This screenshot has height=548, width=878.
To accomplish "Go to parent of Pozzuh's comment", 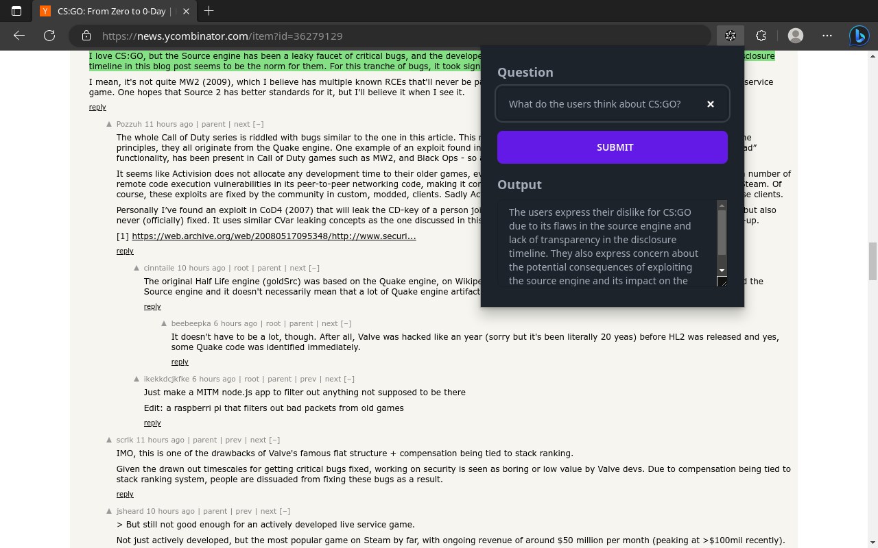I will point(213,124).
